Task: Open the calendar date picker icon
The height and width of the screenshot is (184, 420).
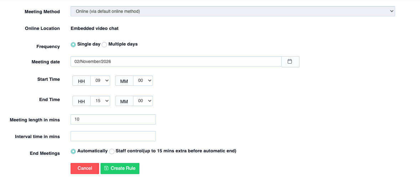Action: pyautogui.click(x=290, y=62)
